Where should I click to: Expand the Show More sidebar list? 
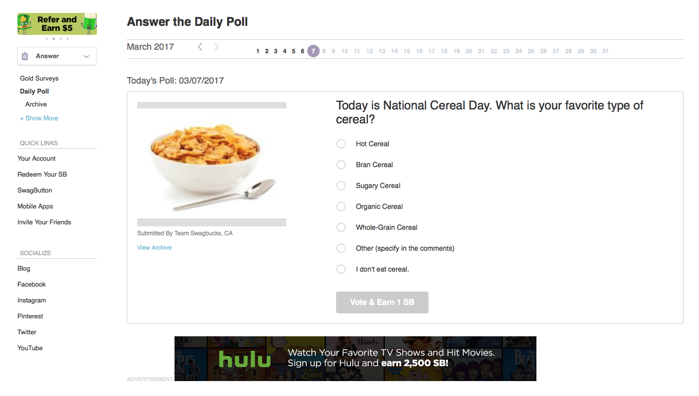[x=39, y=118]
